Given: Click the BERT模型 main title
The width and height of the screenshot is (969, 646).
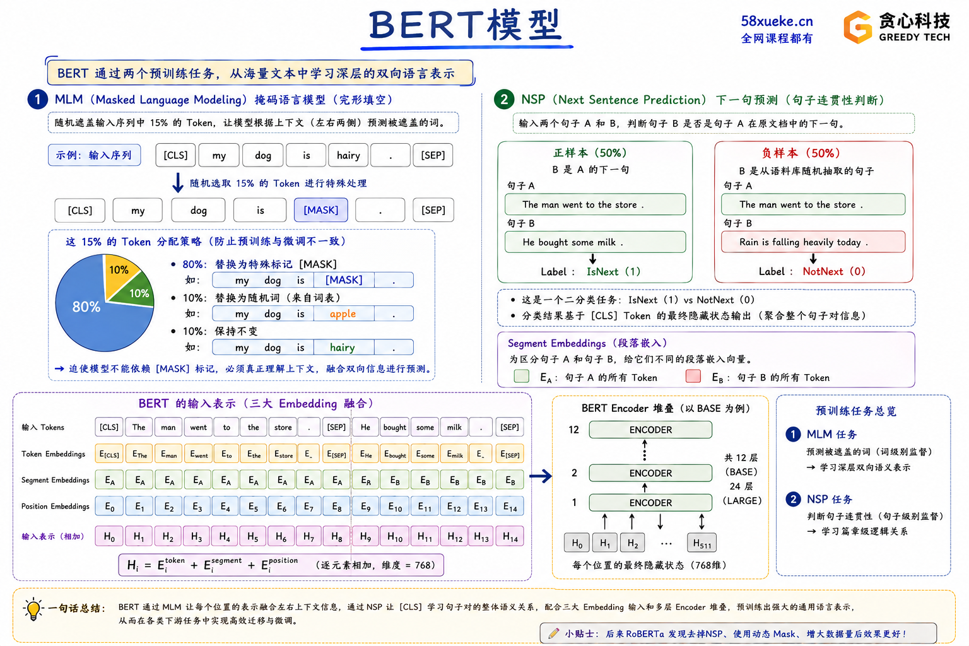Looking at the screenshot, I should coord(466,26).
